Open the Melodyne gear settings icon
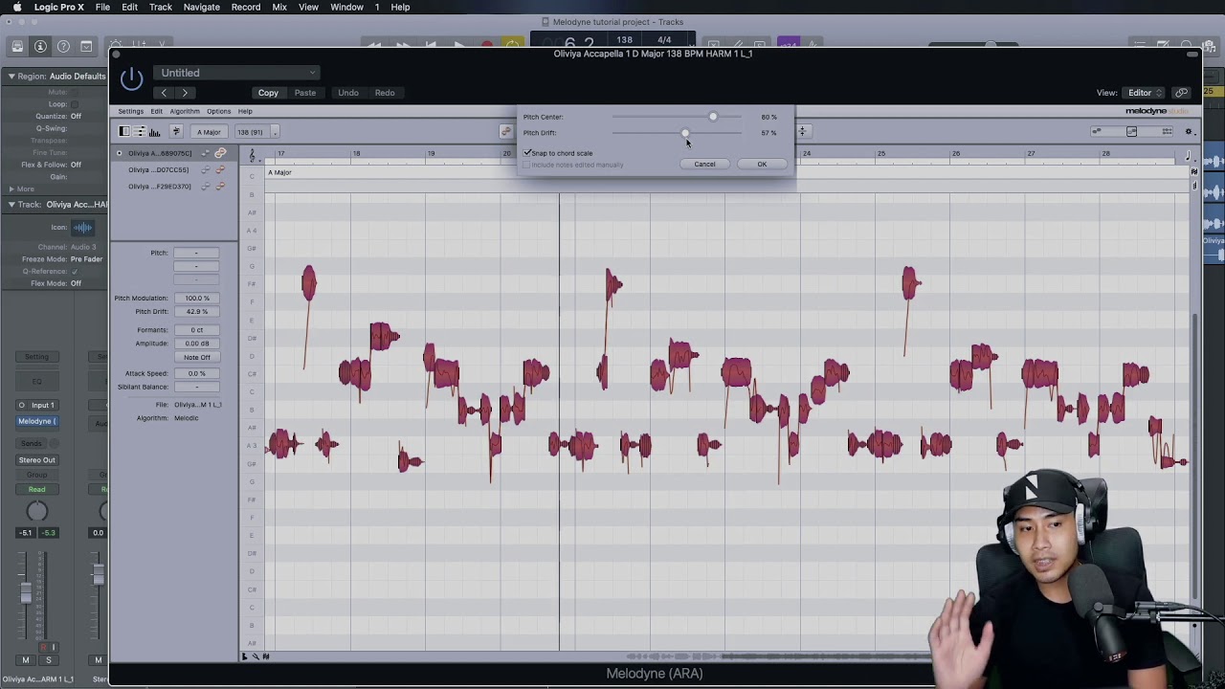1225x689 pixels. pyautogui.click(x=1189, y=131)
